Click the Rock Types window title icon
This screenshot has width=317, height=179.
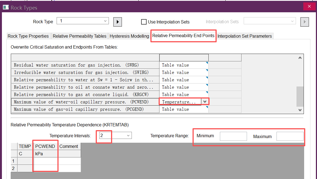tap(5, 8)
